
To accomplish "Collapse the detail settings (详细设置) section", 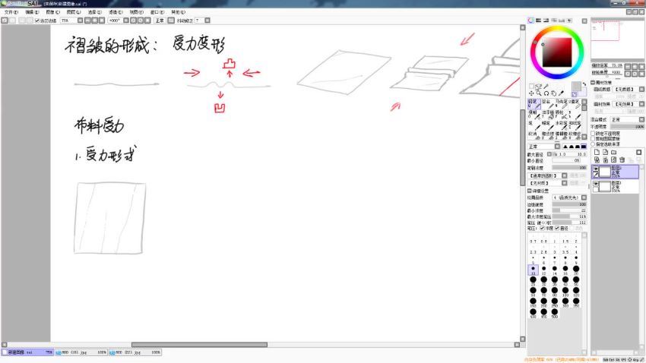I will click(530, 191).
